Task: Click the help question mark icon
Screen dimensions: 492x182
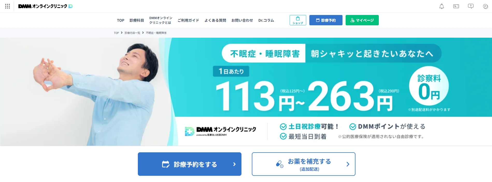Action: [x=471, y=6]
